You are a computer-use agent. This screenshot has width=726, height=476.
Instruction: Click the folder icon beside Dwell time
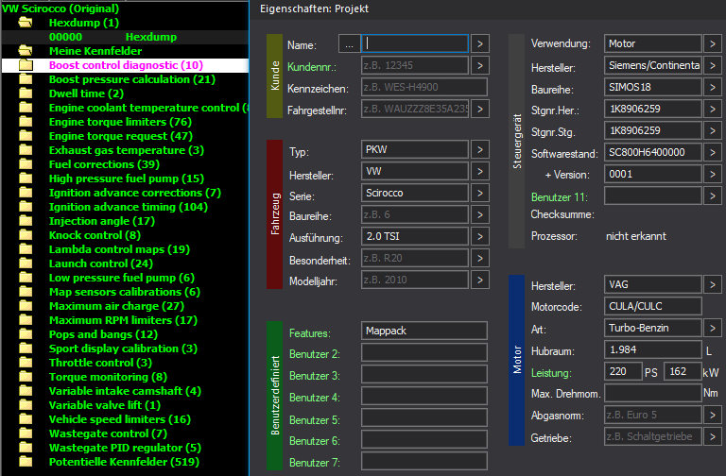(x=26, y=93)
